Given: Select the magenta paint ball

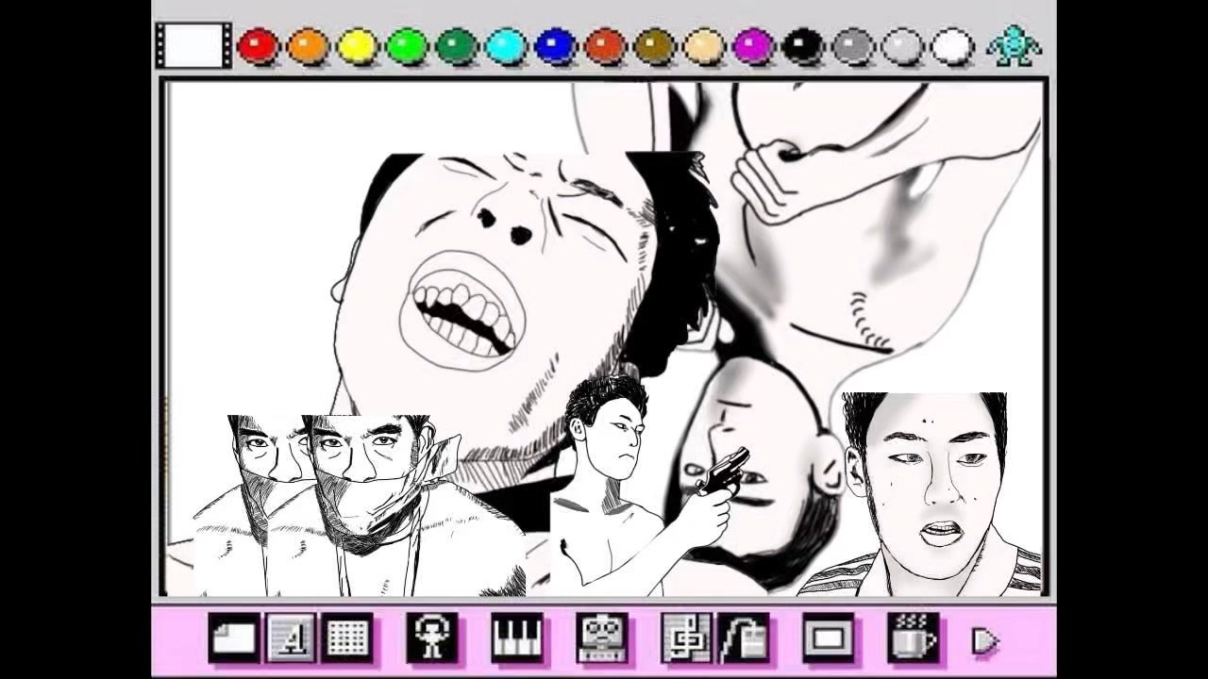Looking at the screenshot, I should point(748,44).
